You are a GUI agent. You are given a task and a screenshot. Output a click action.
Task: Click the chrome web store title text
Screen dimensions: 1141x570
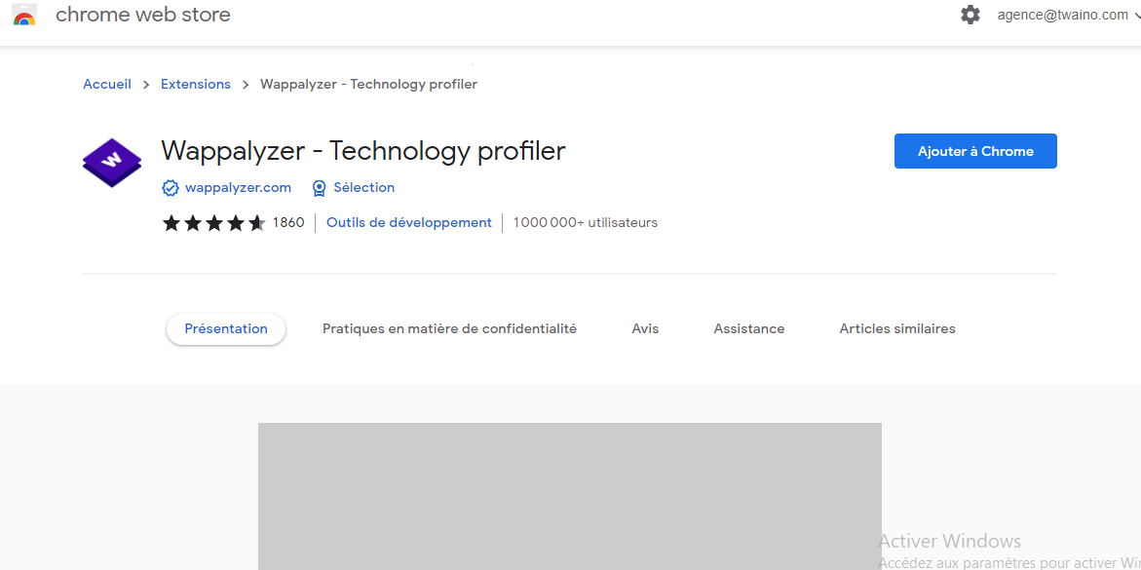143,15
